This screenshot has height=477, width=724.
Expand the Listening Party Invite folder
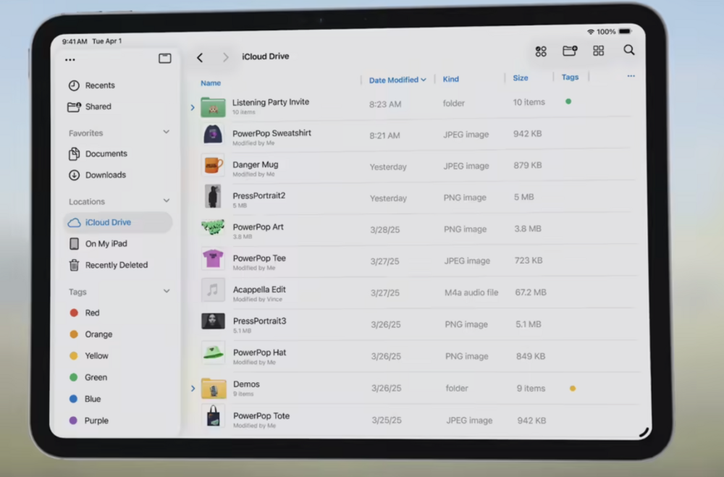click(193, 108)
